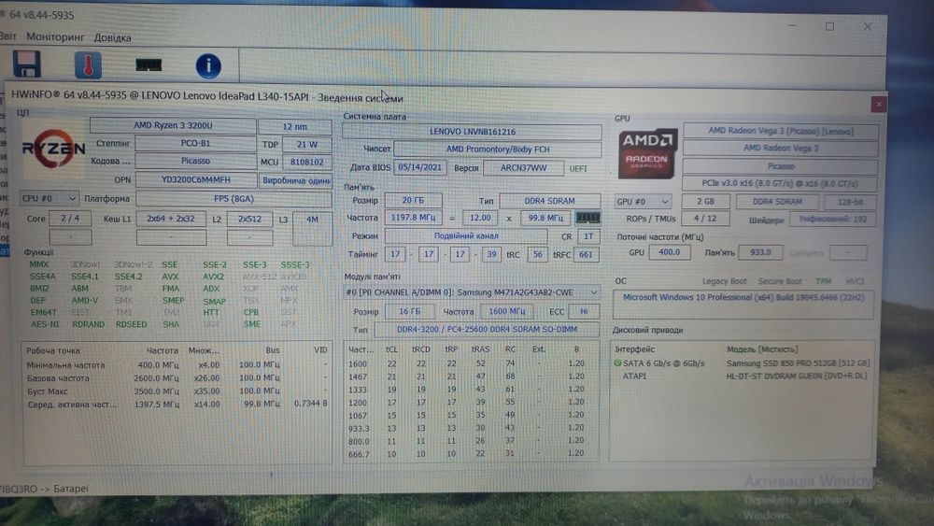Image resolution: width=934 pixels, height=526 pixels.
Task: Click the green SATA drive status icon
Action: click(x=617, y=363)
